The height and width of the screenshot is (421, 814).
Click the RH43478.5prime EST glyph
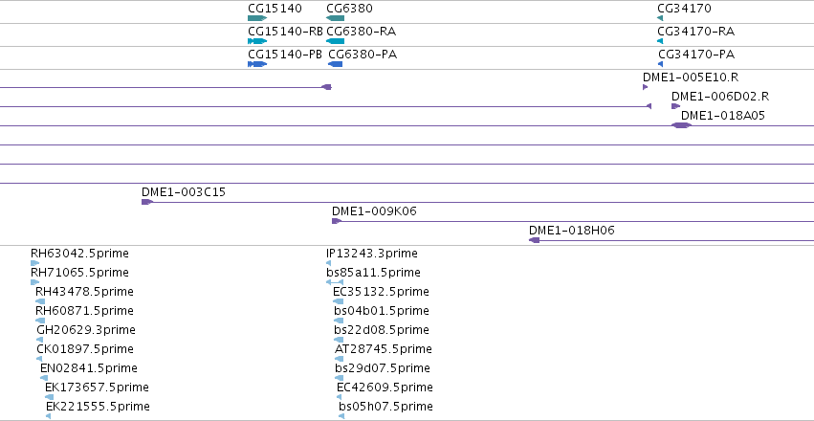pyautogui.click(x=40, y=301)
